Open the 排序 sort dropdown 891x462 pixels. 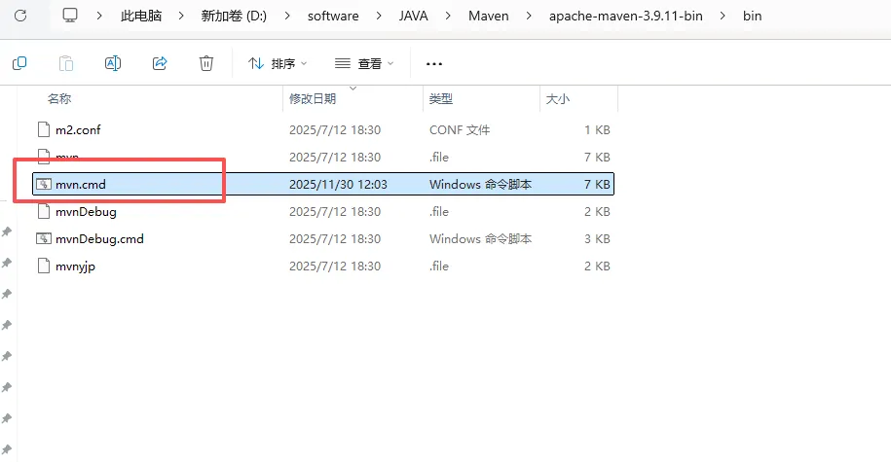[x=278, y=63]
